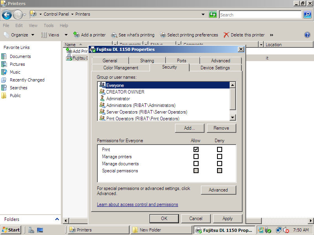This screenshot has width=314, height=235.
Task: Check Deny for Print permission
Action: 219,149
